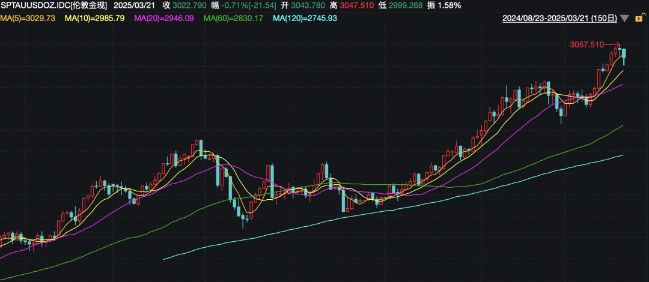
Task: Select the MA(5)=3029.73 indicator label
Action: (x=28, y=19)
